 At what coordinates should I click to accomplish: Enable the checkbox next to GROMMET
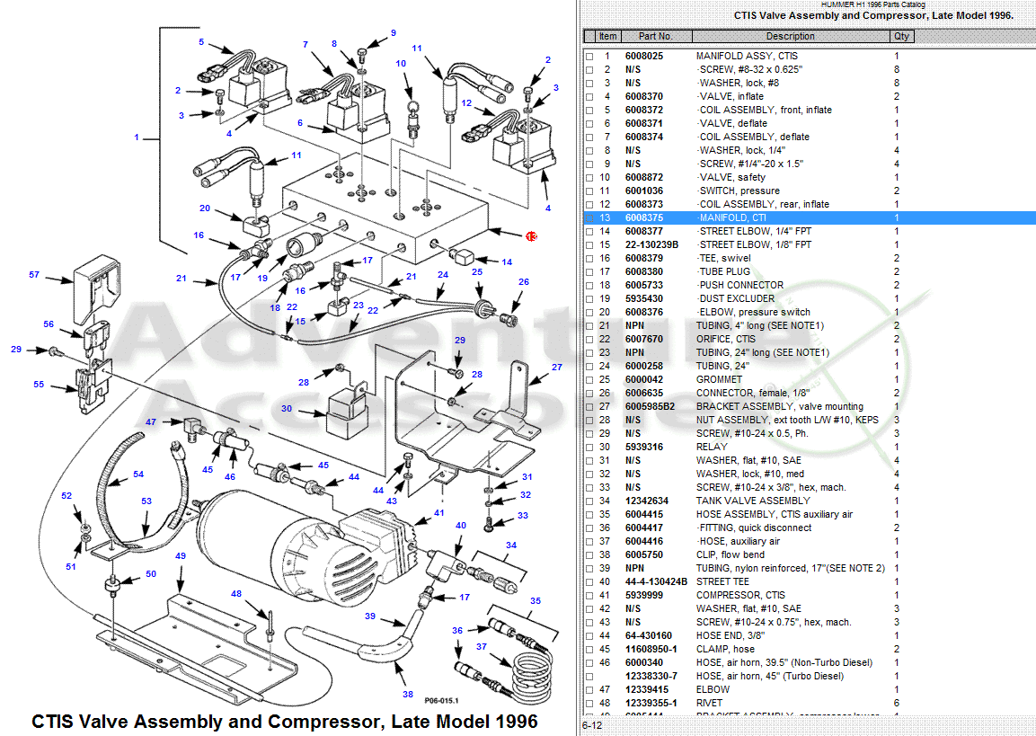(589, 380)
